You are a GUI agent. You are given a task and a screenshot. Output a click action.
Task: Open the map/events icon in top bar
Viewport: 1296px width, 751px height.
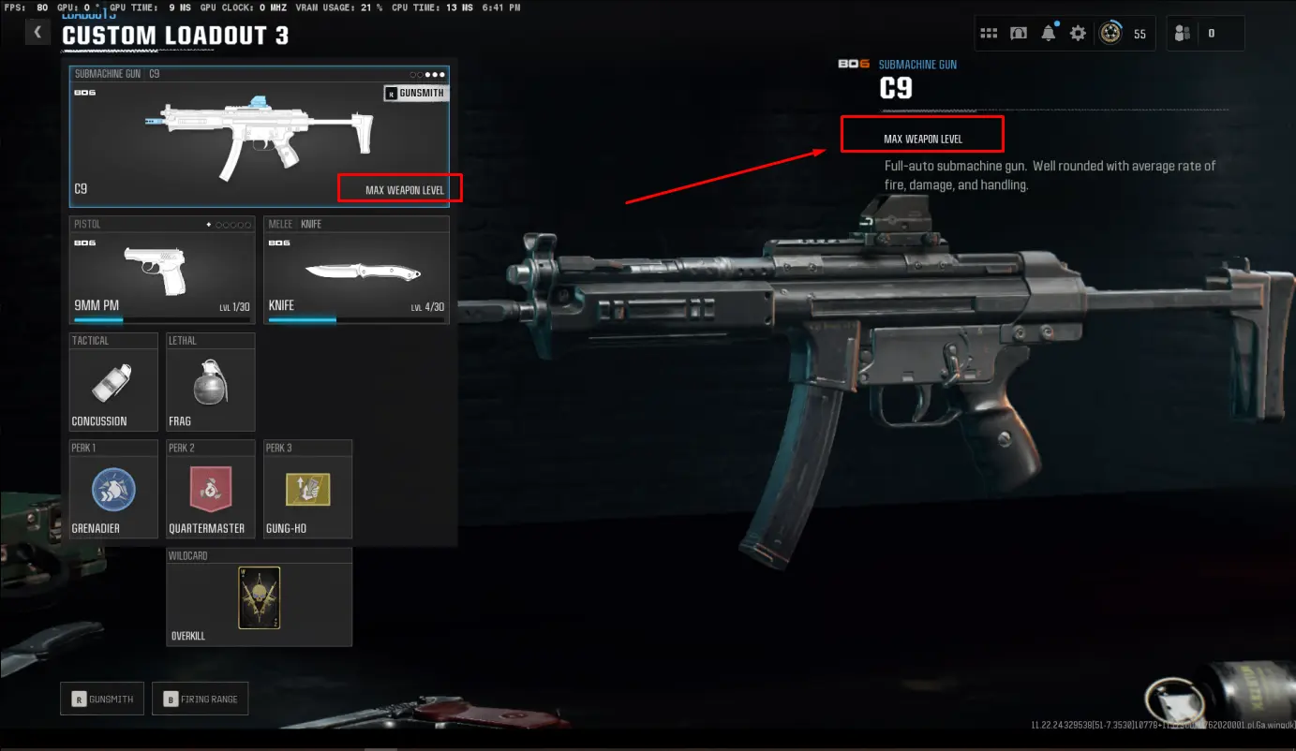coord(1019,34)
